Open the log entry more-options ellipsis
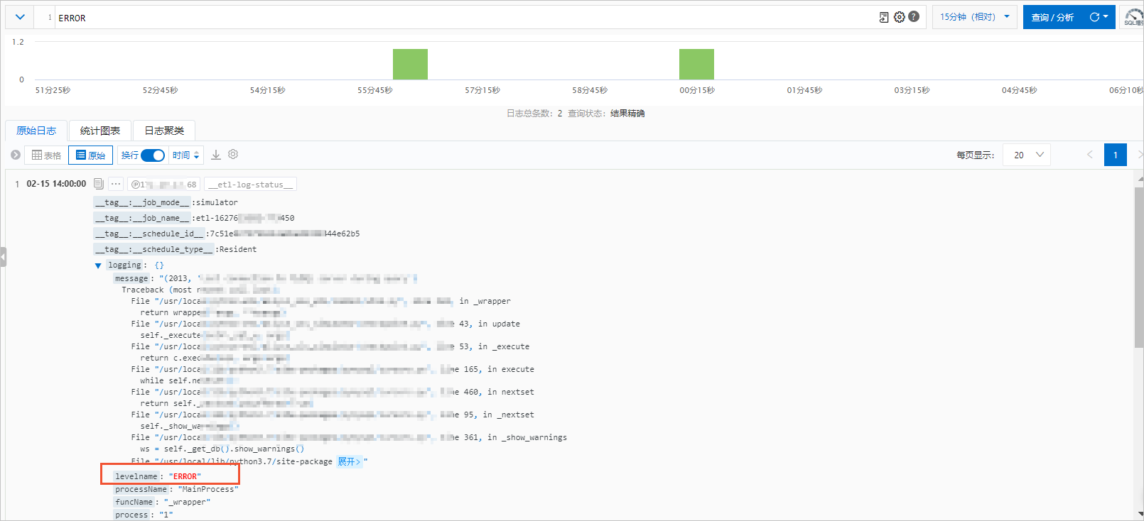The width and height of the screenshot is (1144, 521). pos(116,184)
